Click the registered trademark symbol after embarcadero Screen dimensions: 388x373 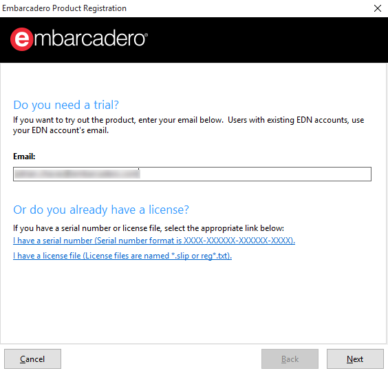[x=147, y=35]
